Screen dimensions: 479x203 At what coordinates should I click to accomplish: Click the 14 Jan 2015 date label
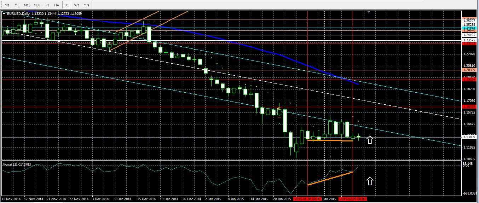coord(260,199)
